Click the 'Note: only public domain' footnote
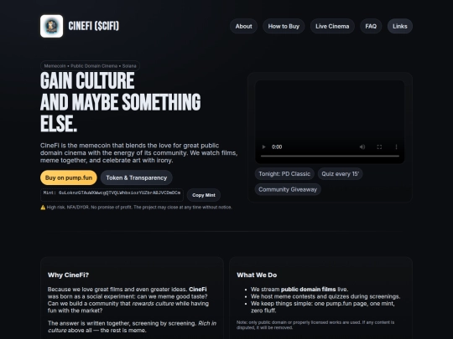 coord(315,325)
